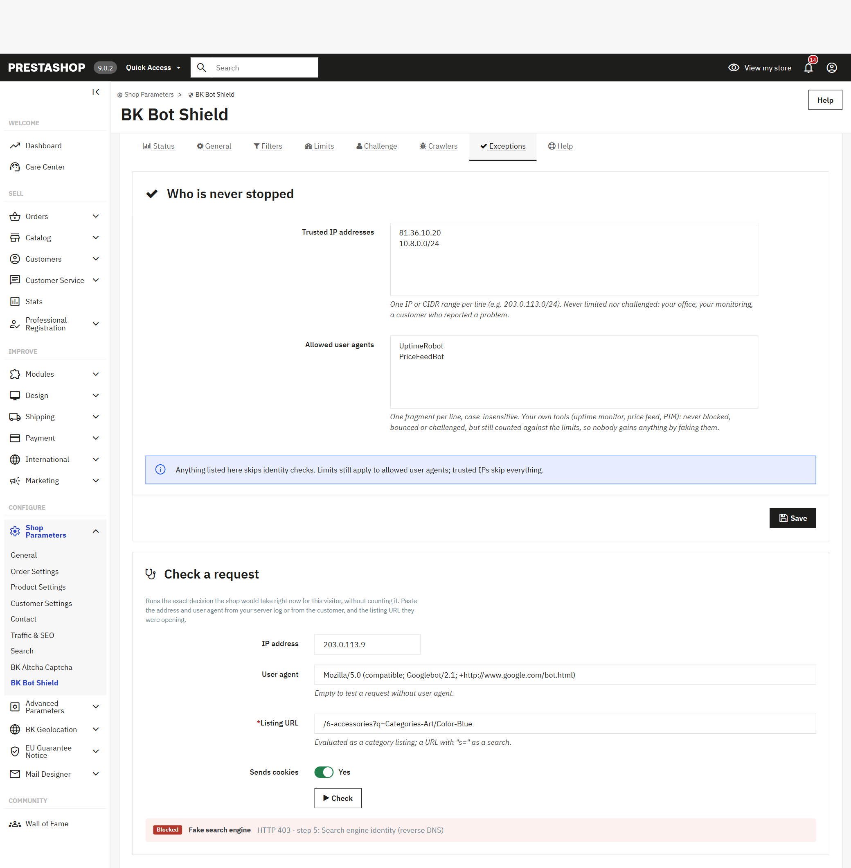Click the notifications bell icon
The height and width of the screenshot is (868, 851).
tap(808, 68)
